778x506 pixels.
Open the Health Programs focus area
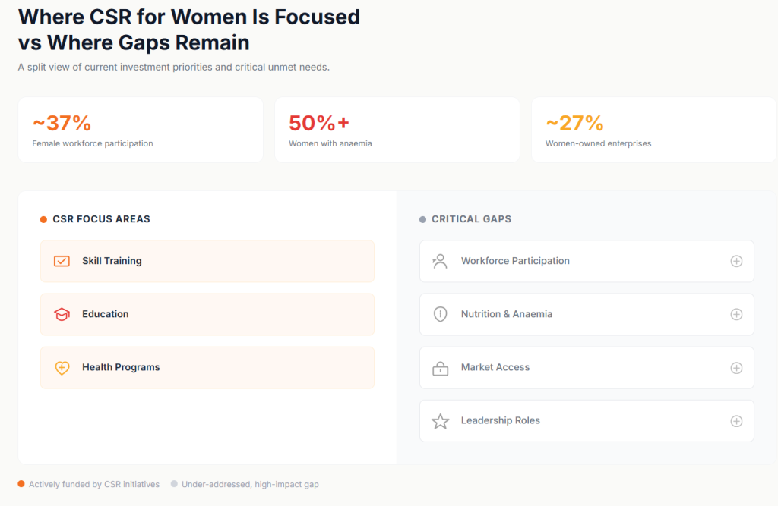point(207,367)
